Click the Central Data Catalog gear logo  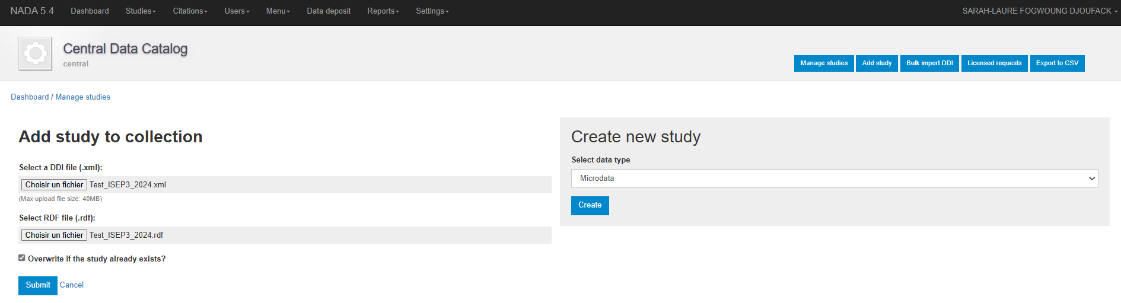35,53
